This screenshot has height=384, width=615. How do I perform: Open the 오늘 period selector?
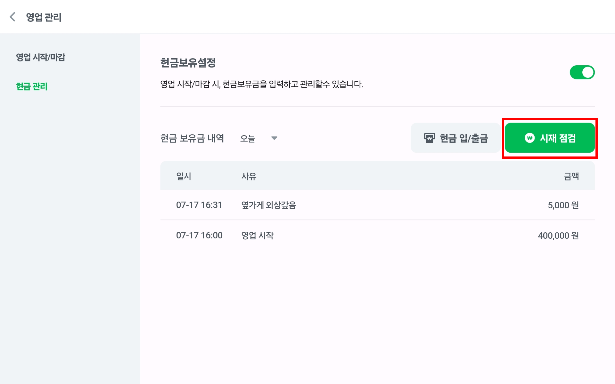(248, 139)
